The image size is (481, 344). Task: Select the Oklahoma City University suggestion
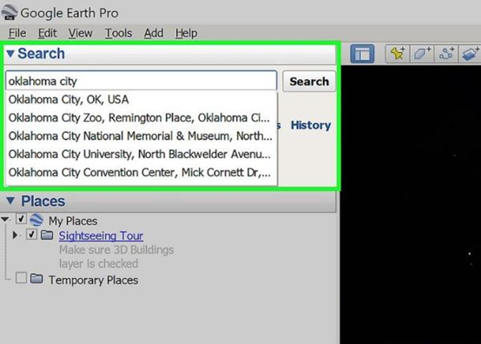click(x=142, y=154)
